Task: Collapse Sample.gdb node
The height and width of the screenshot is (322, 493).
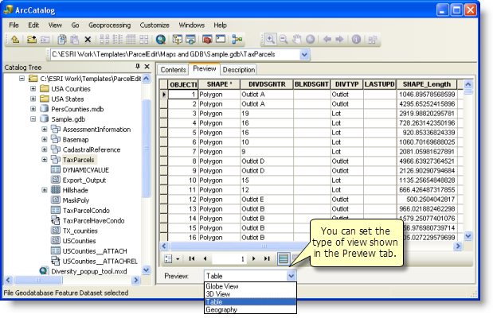Action: pos(33,119)
